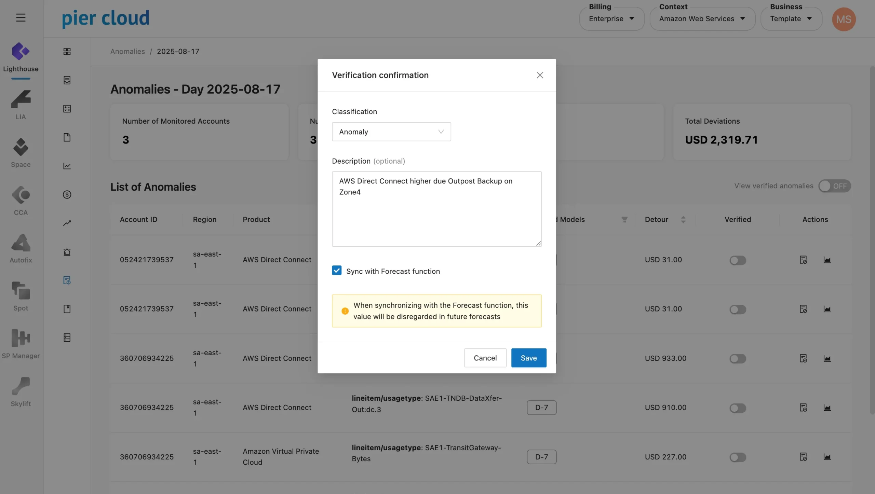Screen dimensions: 875x494
Task: Open the Lighthouse module icon
Action: coord(21,52)
